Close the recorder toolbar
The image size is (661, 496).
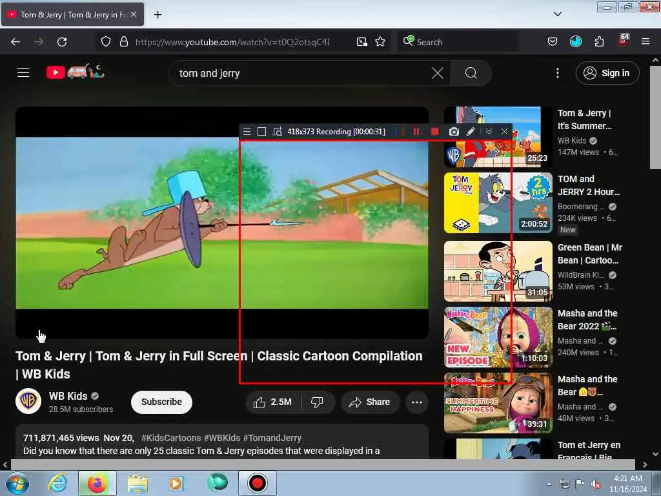504,132
